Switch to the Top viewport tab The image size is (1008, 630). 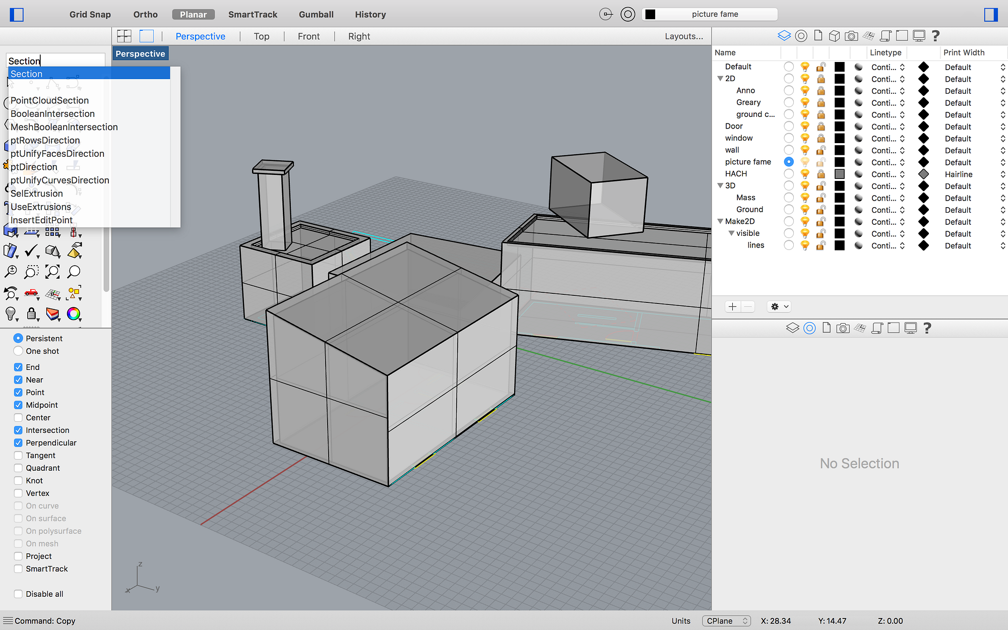262,36
